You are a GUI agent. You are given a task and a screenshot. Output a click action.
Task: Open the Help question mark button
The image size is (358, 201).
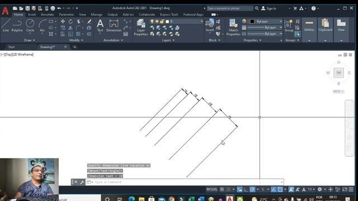coord(313,8)
